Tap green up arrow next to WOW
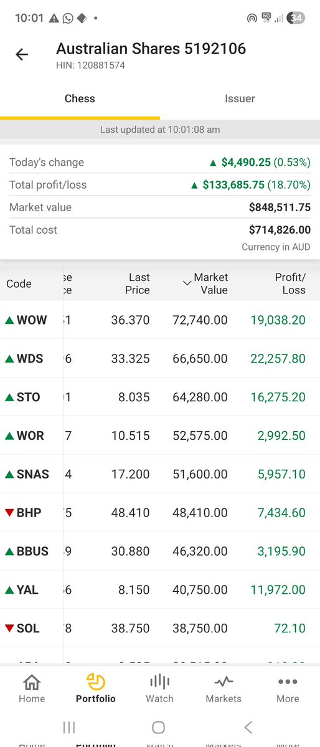Image resolution: width=320 pixels, height=747 pixels. pos(9,320)
